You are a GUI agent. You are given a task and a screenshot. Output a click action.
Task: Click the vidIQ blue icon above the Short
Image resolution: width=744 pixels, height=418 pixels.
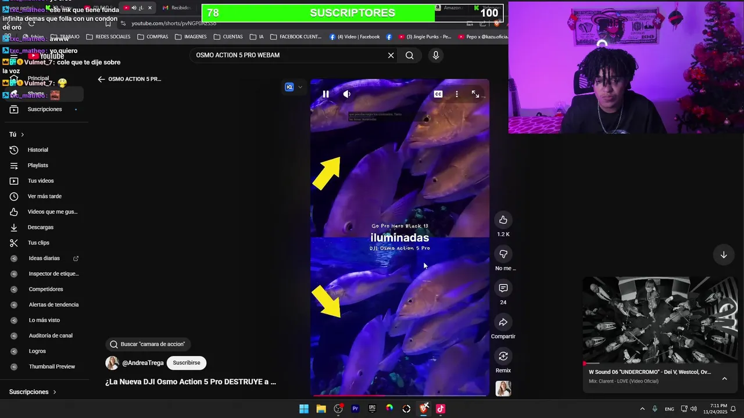pyautogui.click(x=289, y=87)
